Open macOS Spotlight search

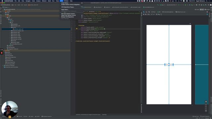207,1
